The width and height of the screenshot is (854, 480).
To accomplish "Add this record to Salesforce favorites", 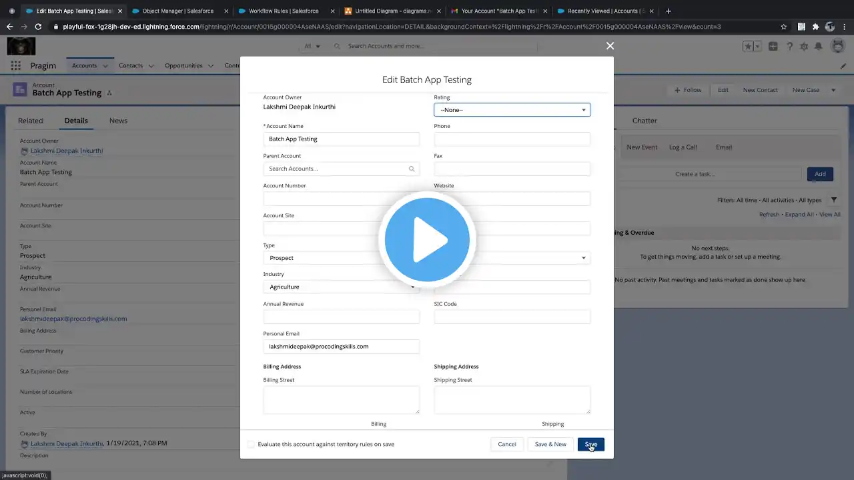I will pyautogui.click(x=749, y=46).
